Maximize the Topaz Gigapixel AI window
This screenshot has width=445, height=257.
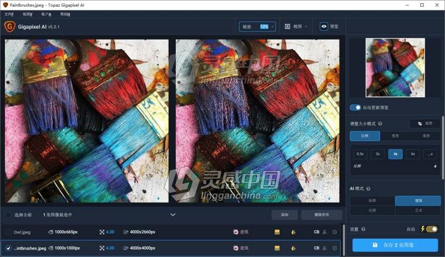422,5
